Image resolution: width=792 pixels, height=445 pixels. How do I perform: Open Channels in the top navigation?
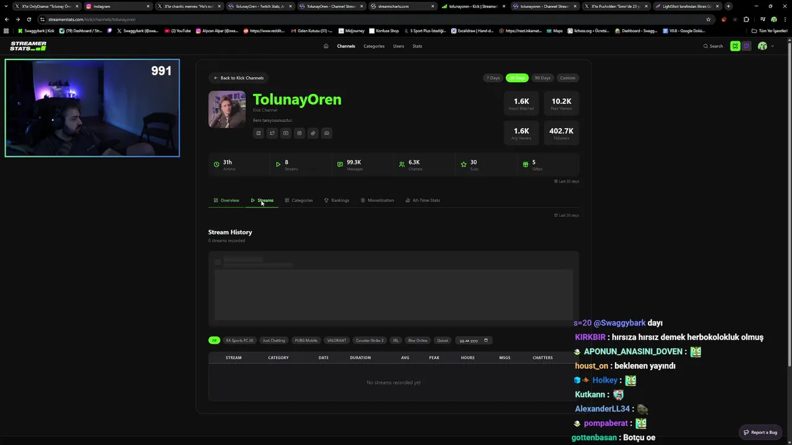(346, 46)
